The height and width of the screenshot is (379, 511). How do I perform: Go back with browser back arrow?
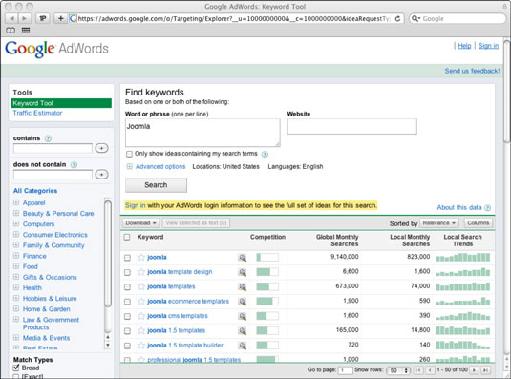(x=12, y=18)
